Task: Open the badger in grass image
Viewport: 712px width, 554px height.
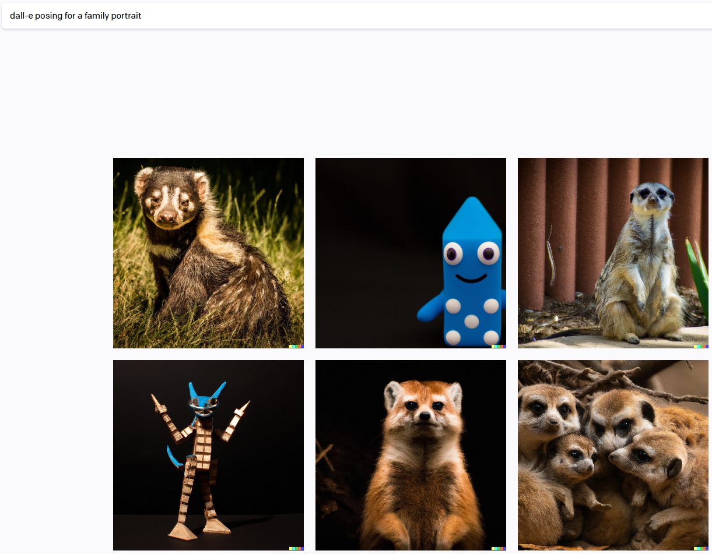Action: point(208,253)
